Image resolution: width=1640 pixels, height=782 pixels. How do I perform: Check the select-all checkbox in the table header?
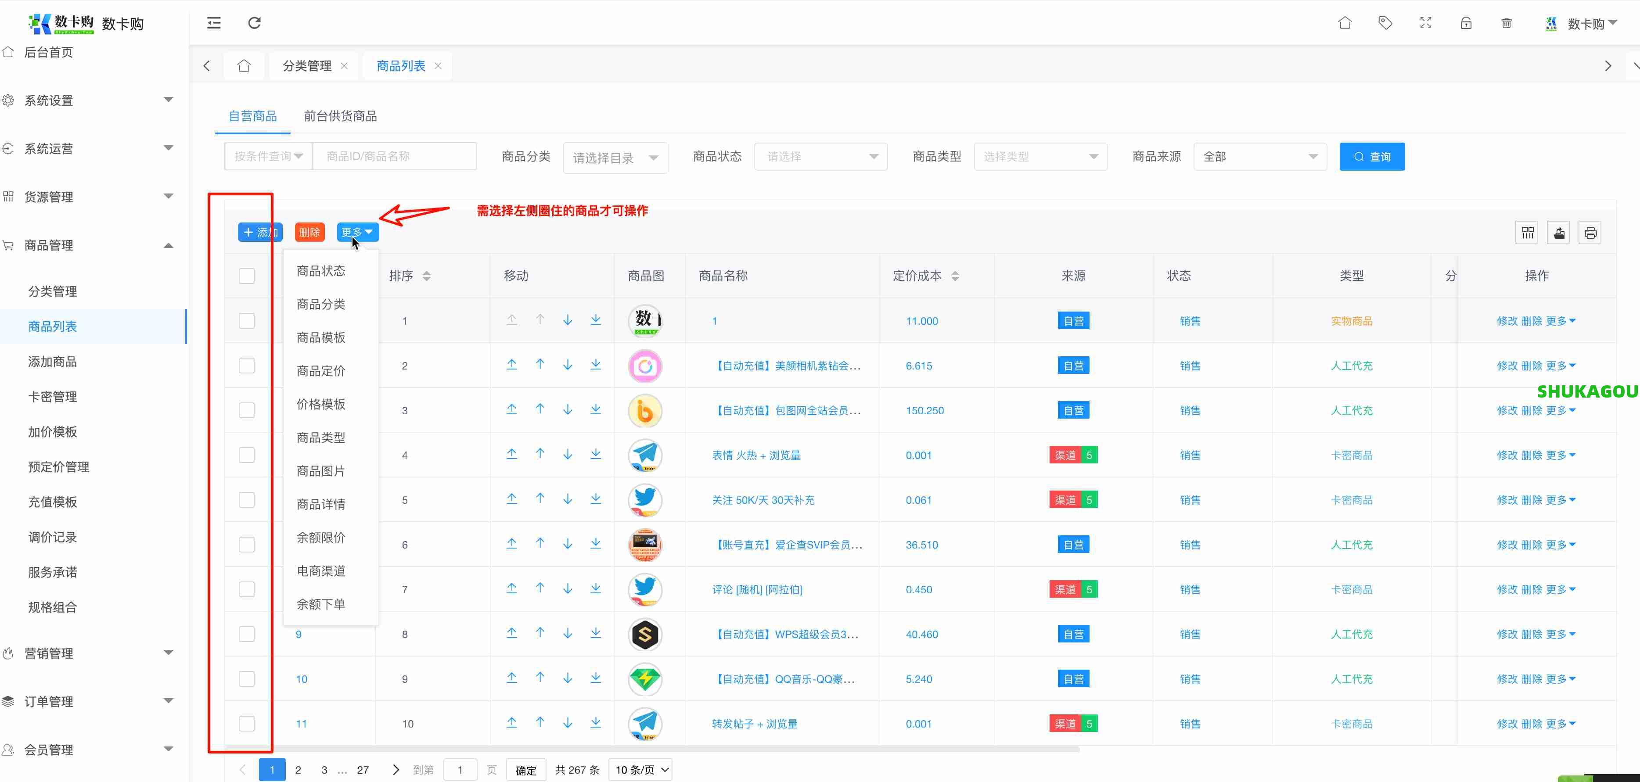click(247, 276)
